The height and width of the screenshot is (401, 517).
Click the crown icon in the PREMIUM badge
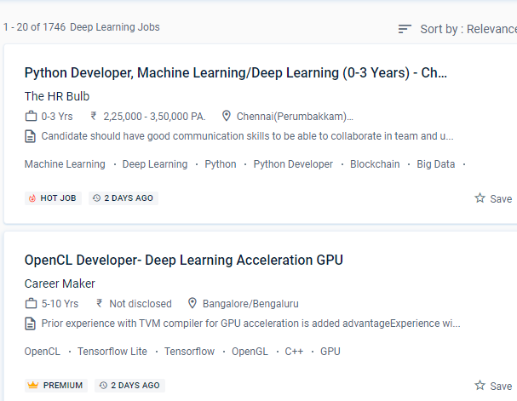click(x=32, y=386)
